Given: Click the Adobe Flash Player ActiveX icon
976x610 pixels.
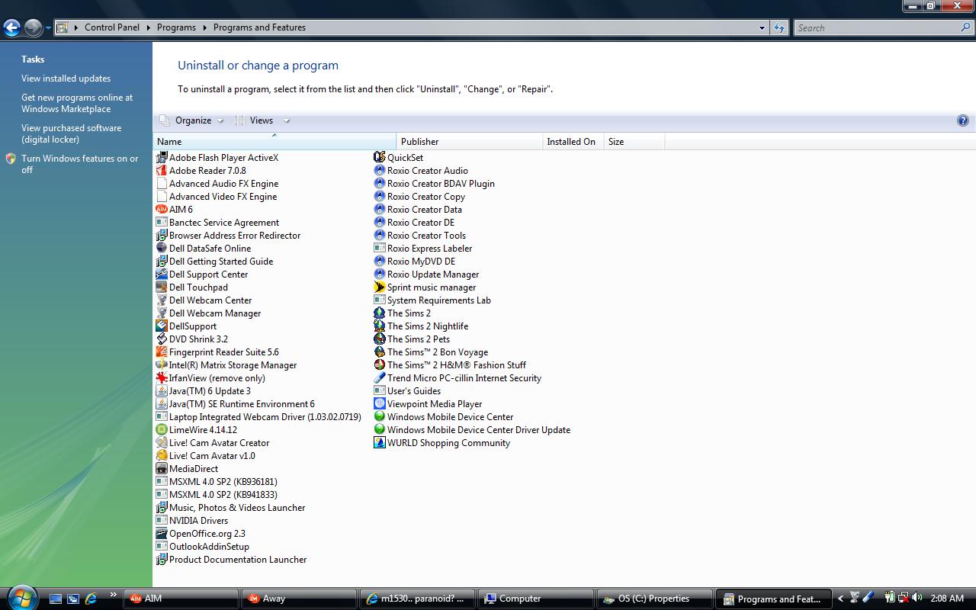Looking at the screenshot, I should [x=162, y=158].
